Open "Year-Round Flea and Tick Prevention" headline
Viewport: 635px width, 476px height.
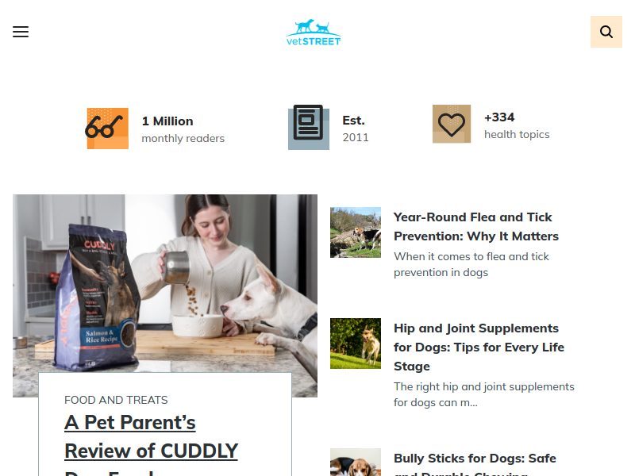tap(475, 227)
